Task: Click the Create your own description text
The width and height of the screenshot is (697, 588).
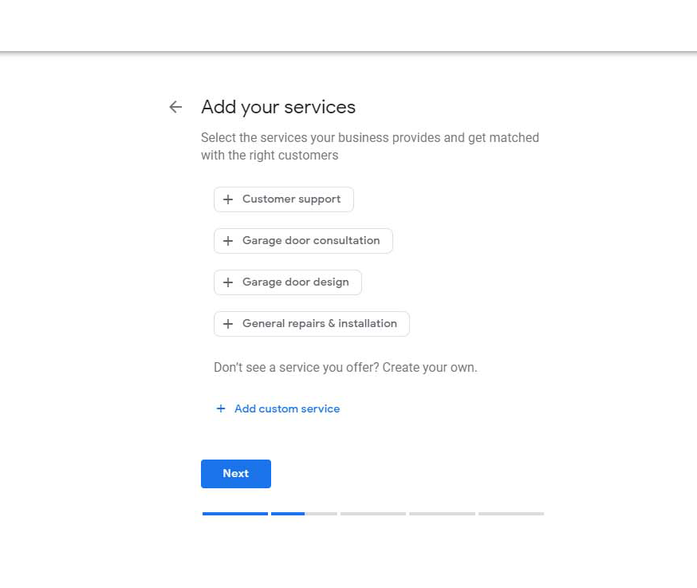Action: pyautogui.click(x=345, y=367)
